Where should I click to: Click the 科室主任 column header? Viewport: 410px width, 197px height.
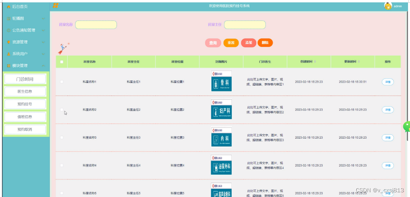(133, 62)
